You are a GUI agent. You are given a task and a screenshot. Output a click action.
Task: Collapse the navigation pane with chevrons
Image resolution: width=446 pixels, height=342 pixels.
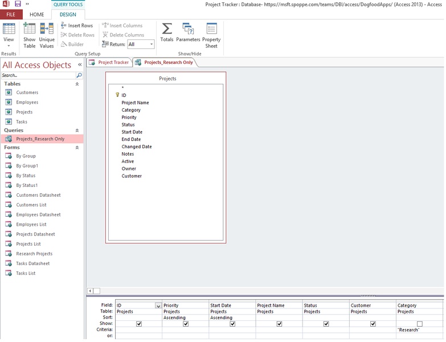80,65
